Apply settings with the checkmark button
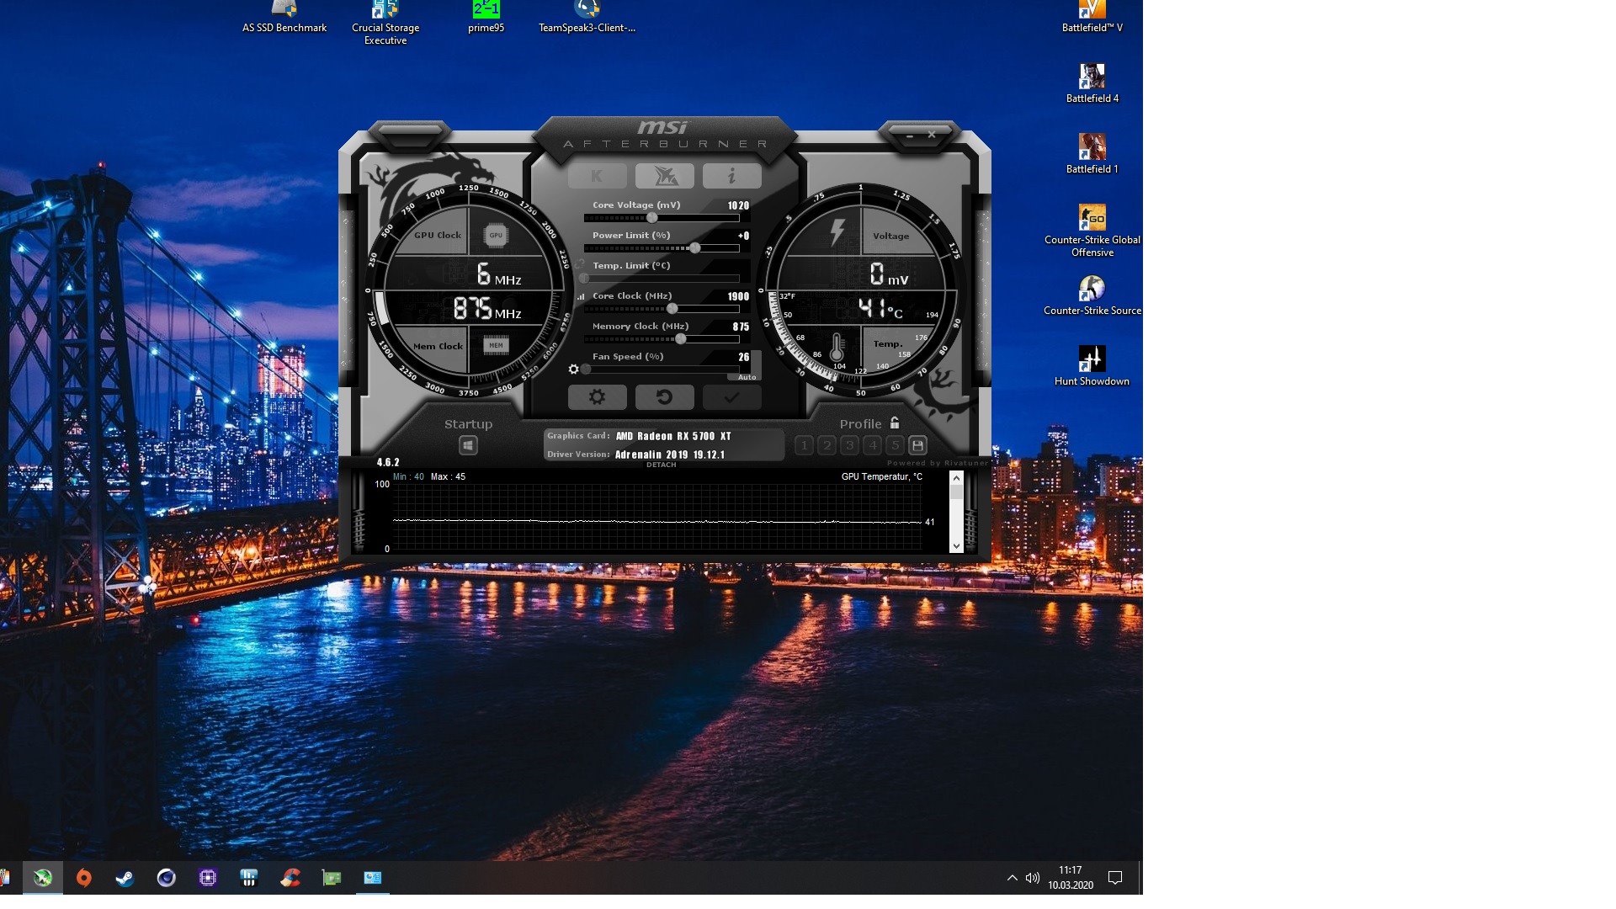The image size is (1616, 909). [x=731, y=397]
